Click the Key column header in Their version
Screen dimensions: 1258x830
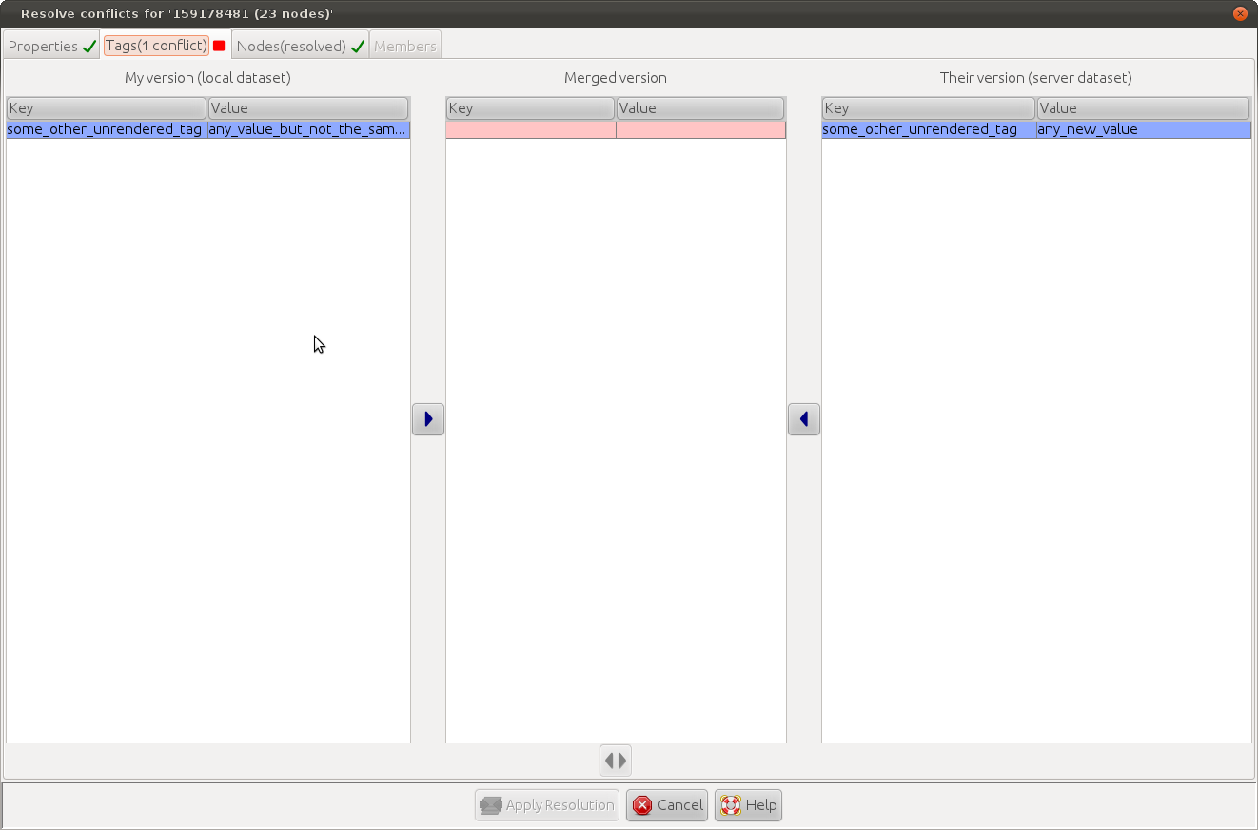tap(928, 108)
